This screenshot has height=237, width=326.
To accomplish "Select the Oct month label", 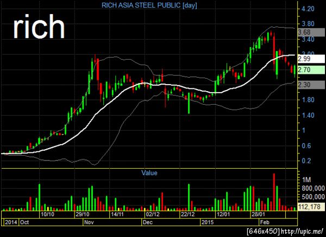I will pyautogui.click(x=24, y=222).
